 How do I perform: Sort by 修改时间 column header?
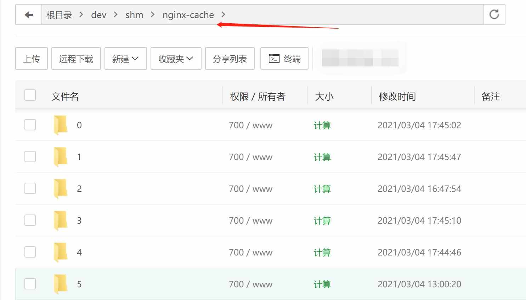397,96
